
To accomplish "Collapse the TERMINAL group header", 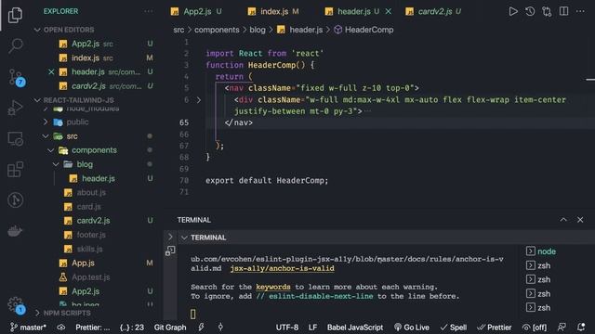I will click(x=184, y=238).
